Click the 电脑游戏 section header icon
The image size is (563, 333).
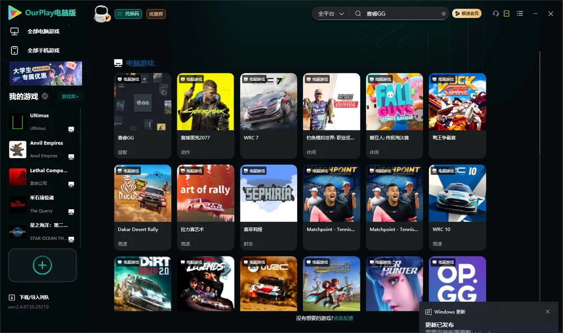click(118, 63)
